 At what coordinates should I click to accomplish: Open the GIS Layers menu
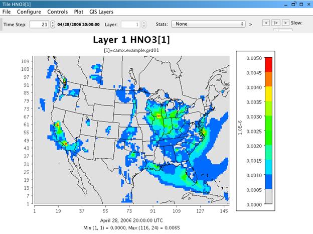tap(101, 12)
